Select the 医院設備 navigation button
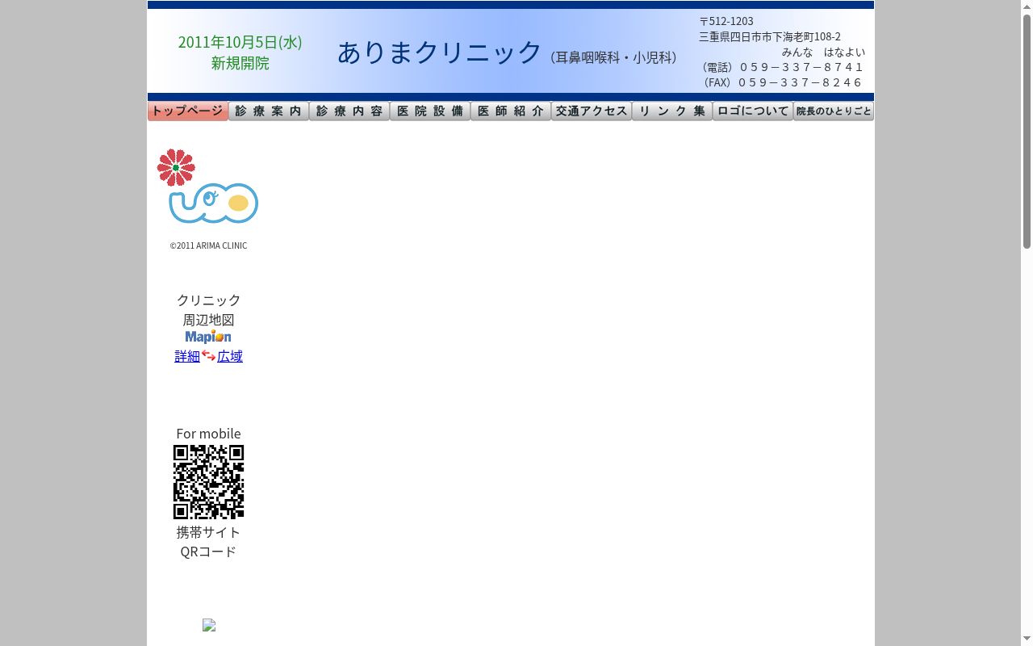This screenshot has width=1033, height=646. click(x=430, y=111)
